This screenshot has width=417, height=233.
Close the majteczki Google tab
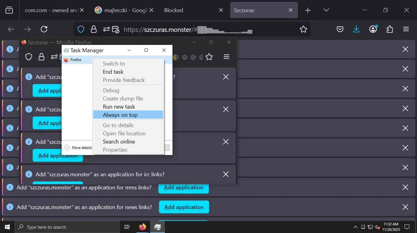click(152, 10)
